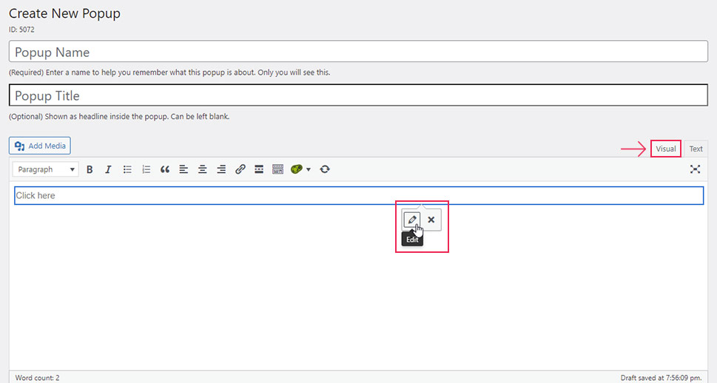Viewport: 717px width, 383px height.
Task: Insert a numbered list
Action: point(146,169)
